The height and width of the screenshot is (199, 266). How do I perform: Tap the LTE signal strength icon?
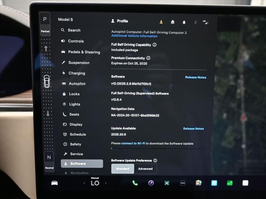(205, 22)
